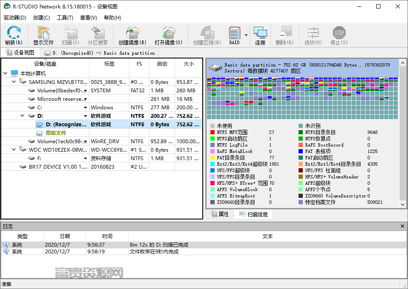Collapse the 本地计算机 tree node

[5, 73]
